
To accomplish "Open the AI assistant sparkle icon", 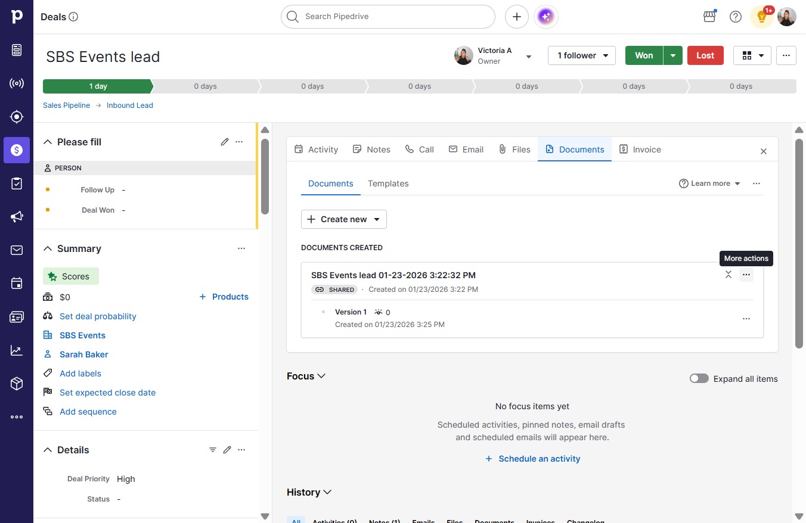I will 546,17.
